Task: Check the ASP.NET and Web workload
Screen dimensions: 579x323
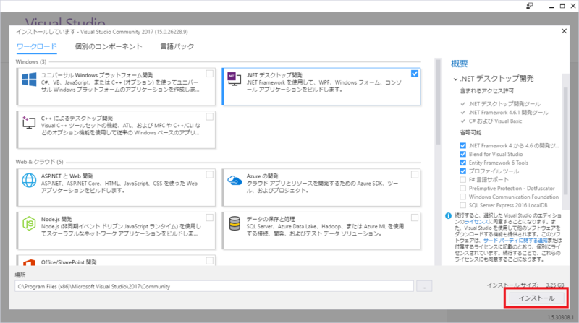Action: click(209, 175)
